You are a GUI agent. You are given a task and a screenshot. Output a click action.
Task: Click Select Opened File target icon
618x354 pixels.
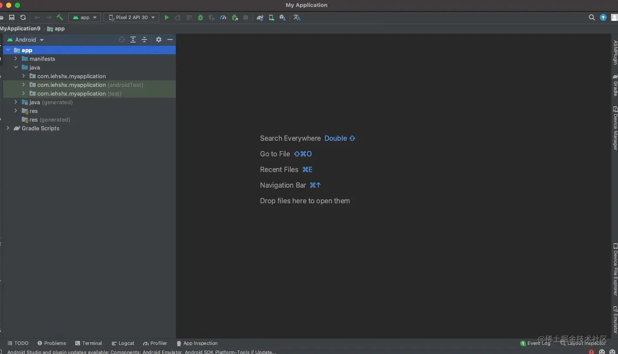point(122,40)
